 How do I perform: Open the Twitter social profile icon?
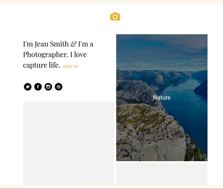pos(28,87)
